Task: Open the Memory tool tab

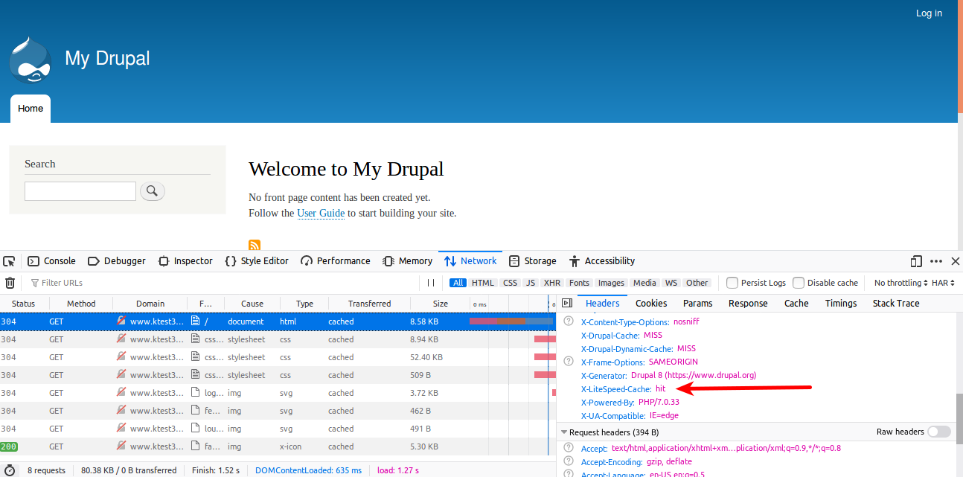Action: (407, 261)
